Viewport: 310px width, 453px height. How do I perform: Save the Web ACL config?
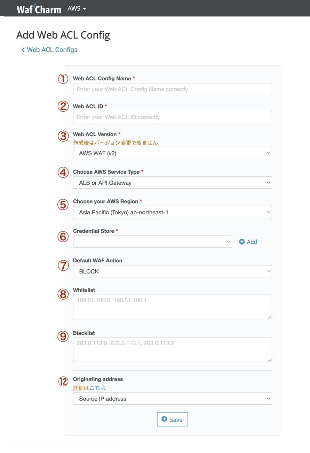(x=172, y=420)
